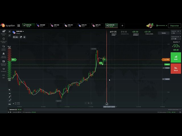Open the asset grid layout menu

coord(18,25)
